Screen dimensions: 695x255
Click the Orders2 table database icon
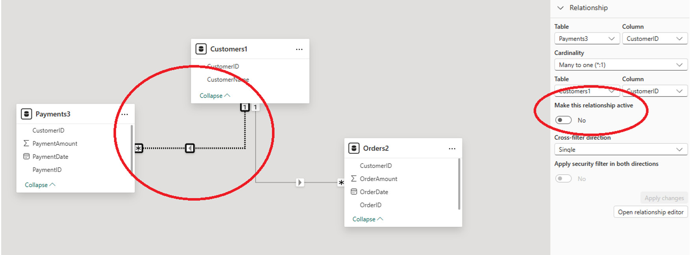(x=354, y=148)
